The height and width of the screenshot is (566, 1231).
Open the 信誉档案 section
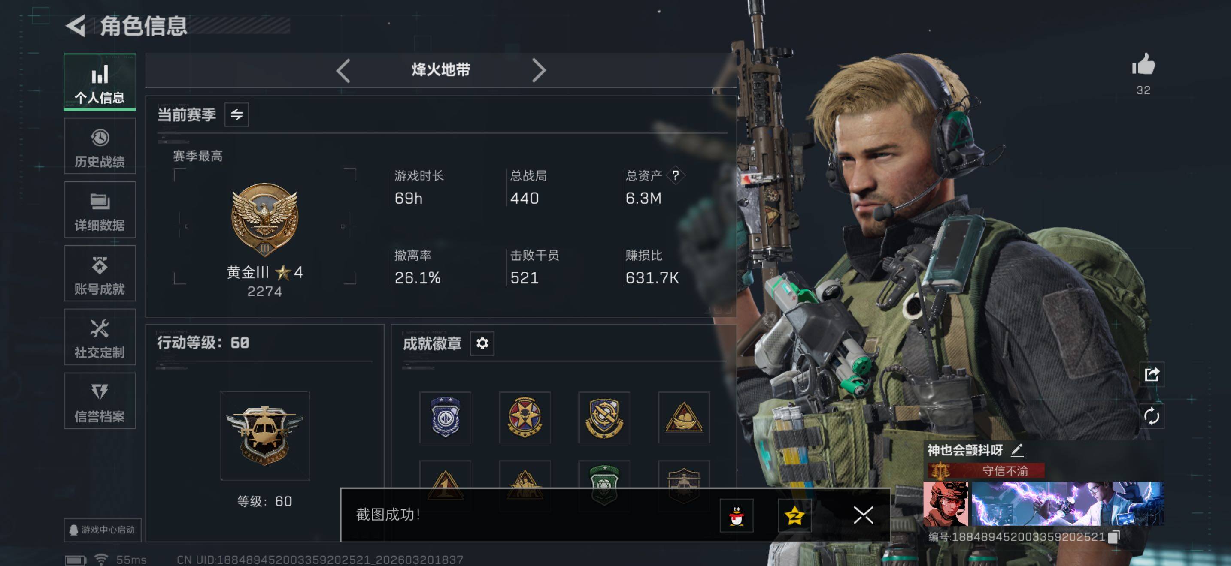(x=100, y=401)
